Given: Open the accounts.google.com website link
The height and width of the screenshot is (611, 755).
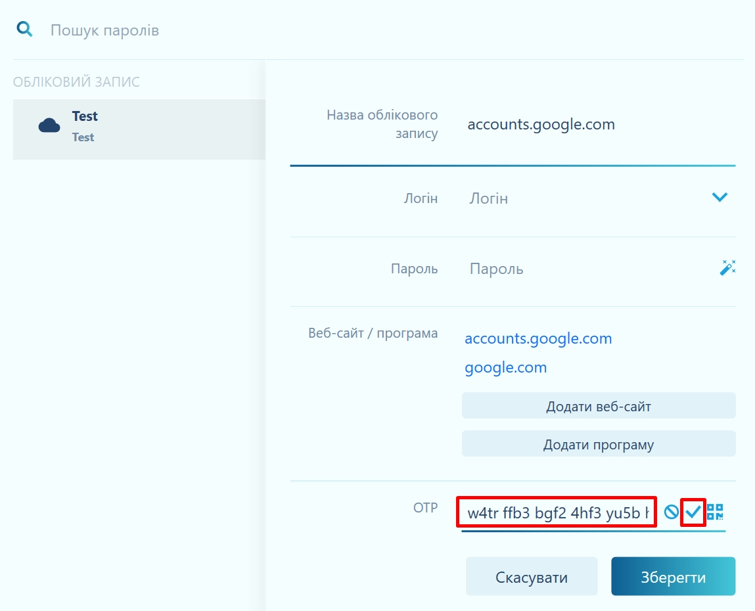Looking at the screenshot, I should 538,339.
